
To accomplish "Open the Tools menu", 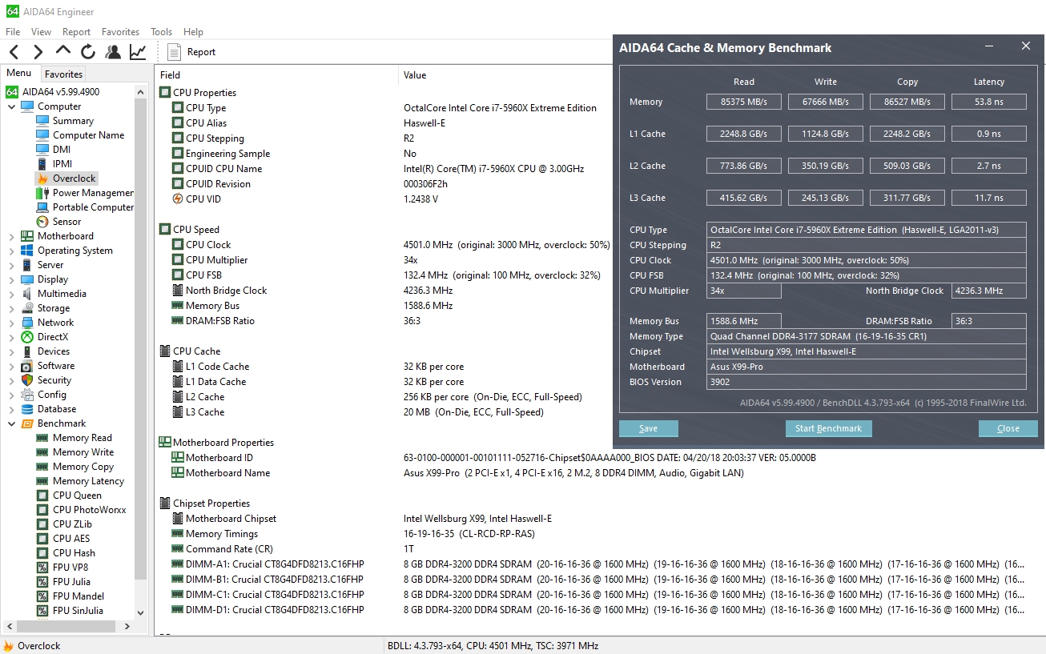I will click(161, 32).
